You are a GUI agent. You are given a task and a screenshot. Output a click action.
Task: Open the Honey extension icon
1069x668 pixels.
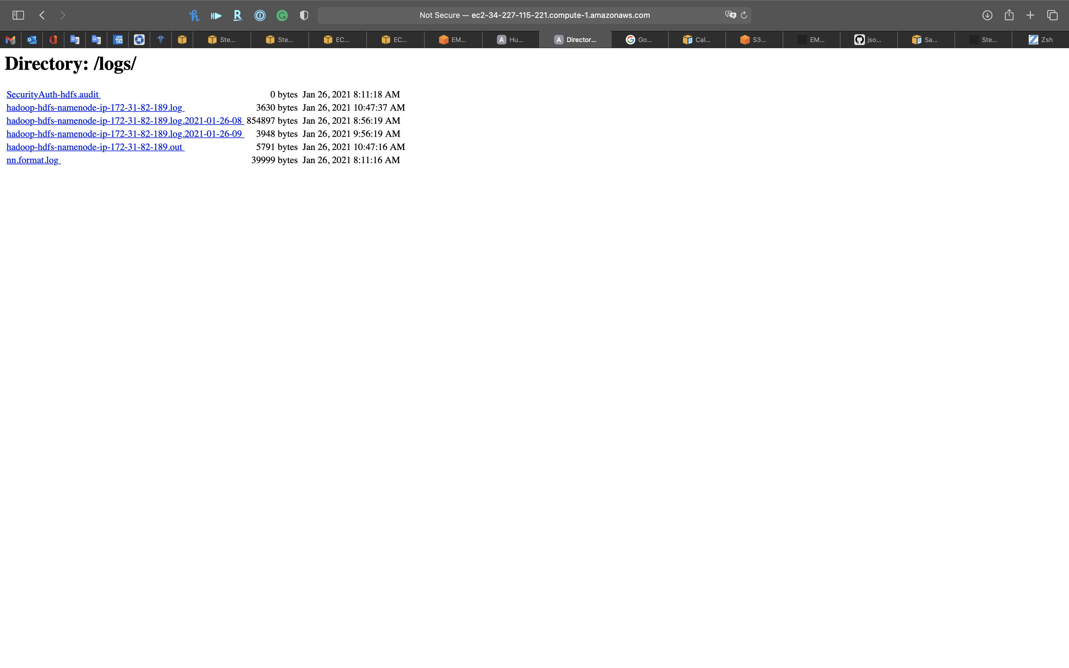194,16
